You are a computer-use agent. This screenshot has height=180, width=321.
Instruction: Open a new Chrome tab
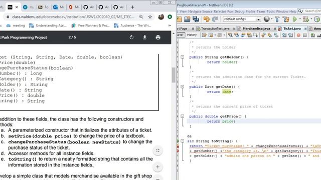click(132, 7)
